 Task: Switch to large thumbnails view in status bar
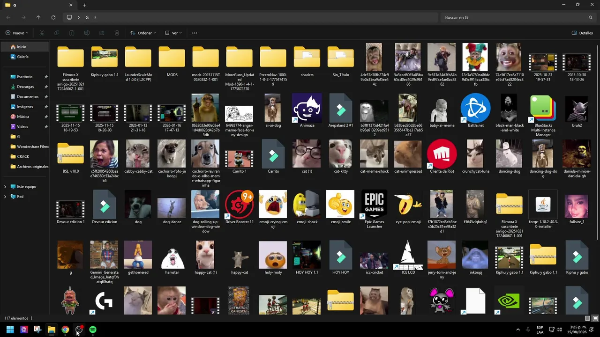coord(595,318)
